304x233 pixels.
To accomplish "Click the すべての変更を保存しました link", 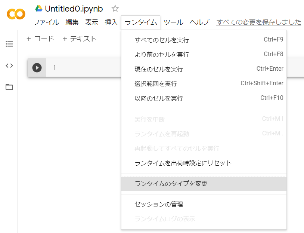I will point(258,22).
